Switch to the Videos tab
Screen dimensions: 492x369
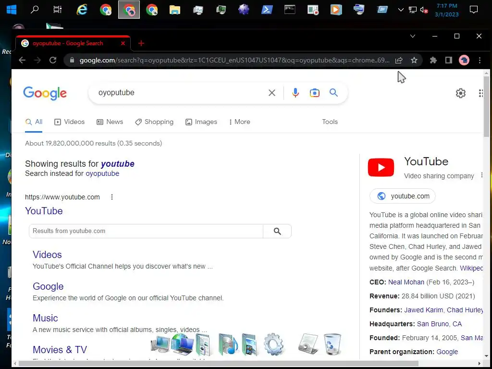coord(69,122)
